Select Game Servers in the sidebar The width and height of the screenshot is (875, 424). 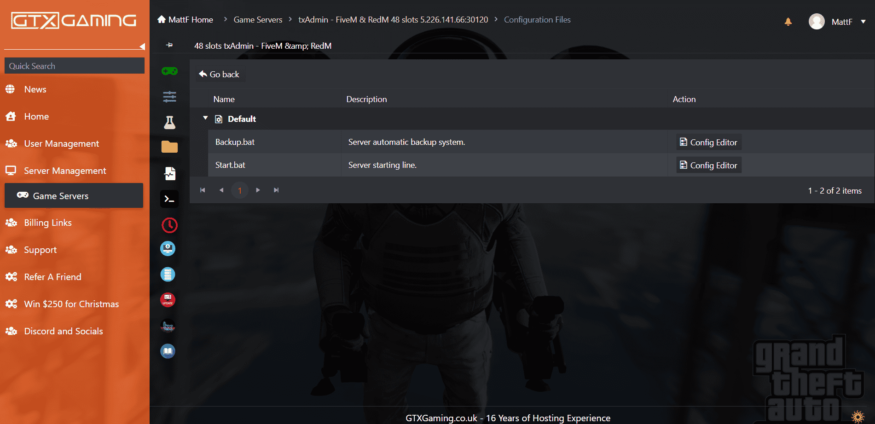74,195
